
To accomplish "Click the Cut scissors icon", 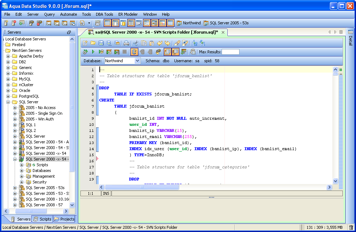I will pos(135,43).
